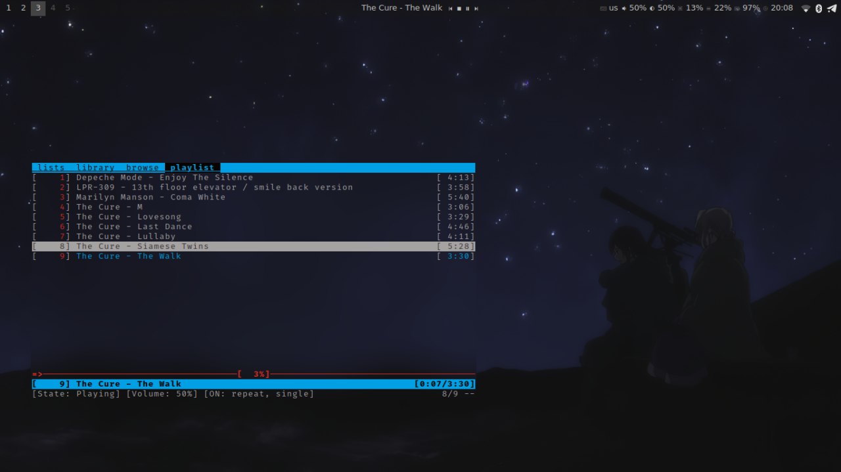Viewport: 841px width, 472px height.
Task: Click the elapsed time 0:07/3:30
Action: coord(444,384)
